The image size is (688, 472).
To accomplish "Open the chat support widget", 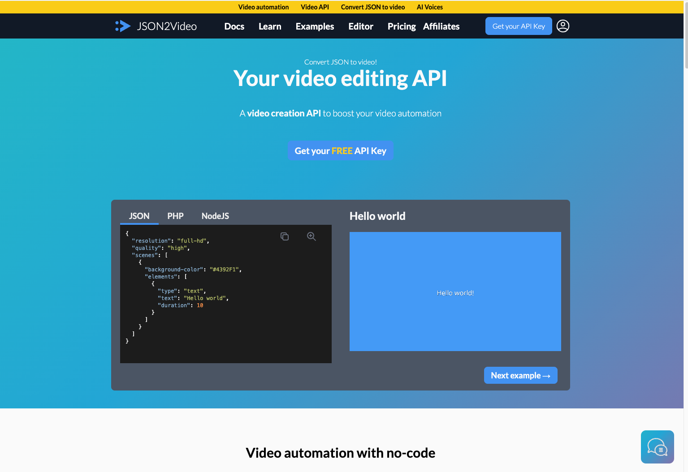I will pyautogui.click(x=657, y=446).
